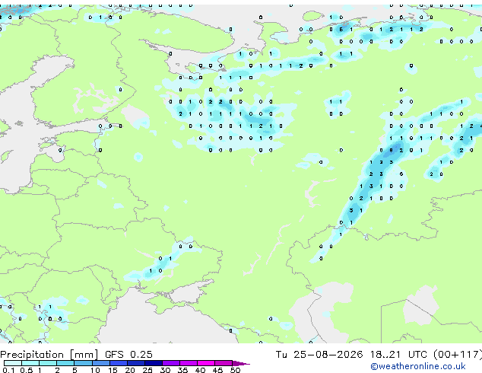482x373 pixels.
Task: Click the '20' legend scale label
Action: (130, 370)
